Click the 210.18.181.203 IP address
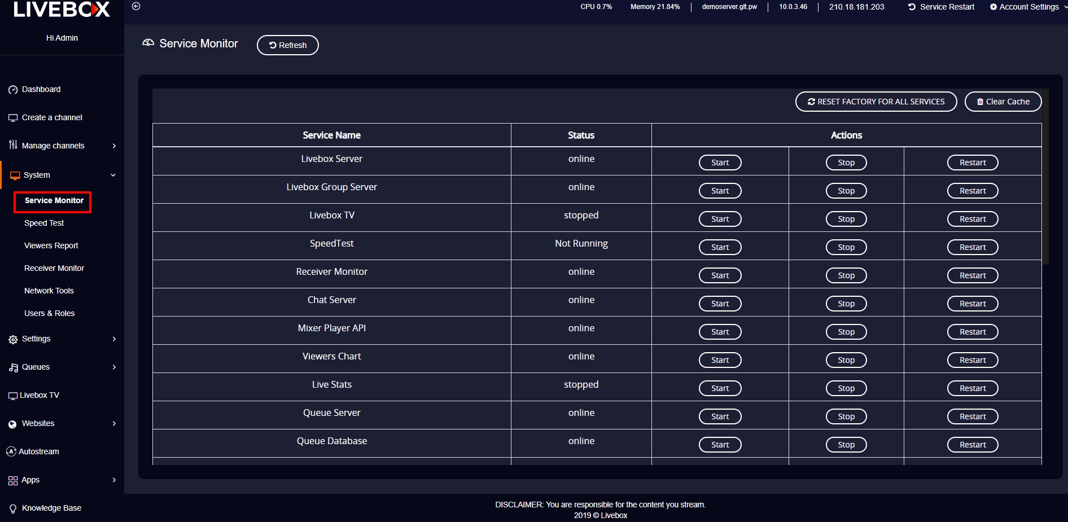Screen dimensions: 1068x522 pyautogui.click(x=856, y=7)
